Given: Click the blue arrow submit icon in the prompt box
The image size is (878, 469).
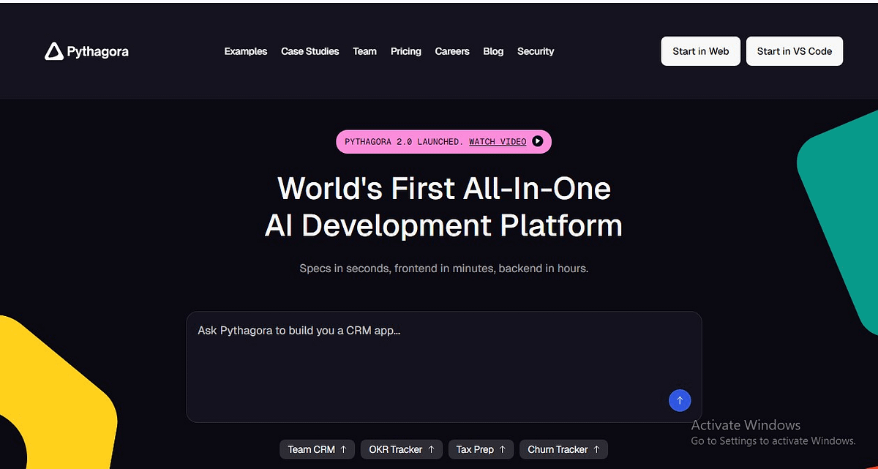Looking at the screenshot, I should tap(680, 400).
